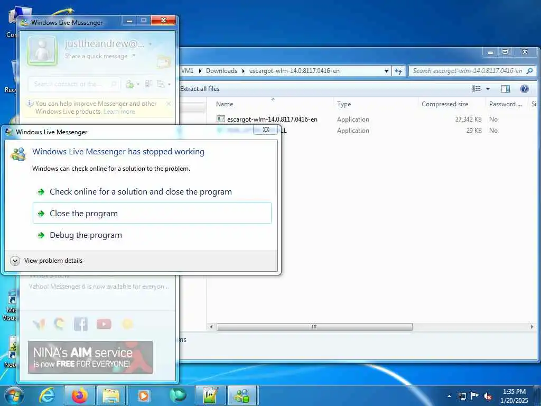The width and height of the screenshot is (541, 406).
Task: Open the justtheandrew account name dropdown
Action: tap(150, 44)
